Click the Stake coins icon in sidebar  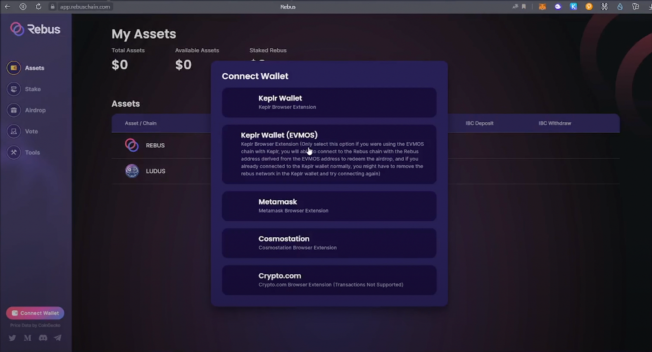(x=14, y=89)
